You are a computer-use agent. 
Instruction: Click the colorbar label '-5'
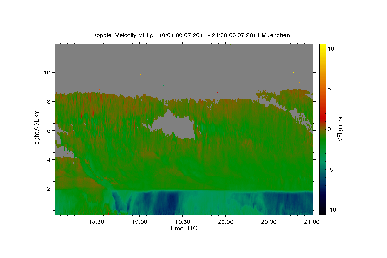tap(331, 169)
